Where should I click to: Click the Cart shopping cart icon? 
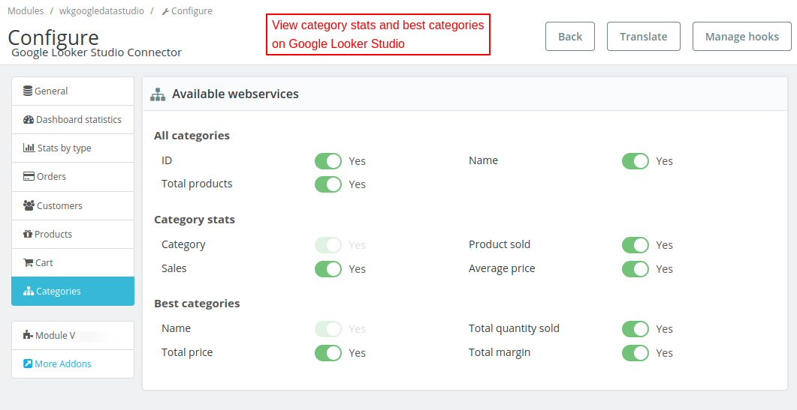(x=29, y=263)
